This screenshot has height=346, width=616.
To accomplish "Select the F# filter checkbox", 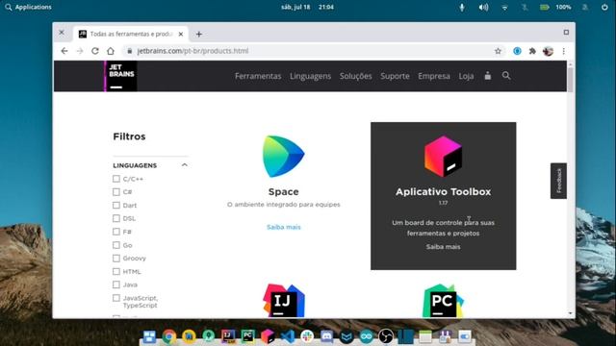I will (x=116, y=232).
